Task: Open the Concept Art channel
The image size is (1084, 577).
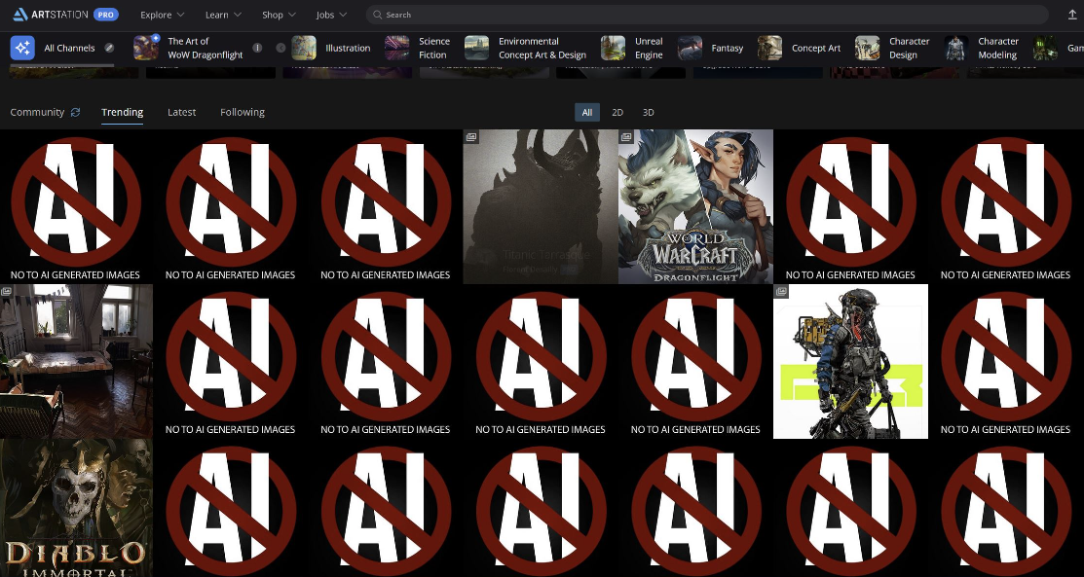Action: 815,48
